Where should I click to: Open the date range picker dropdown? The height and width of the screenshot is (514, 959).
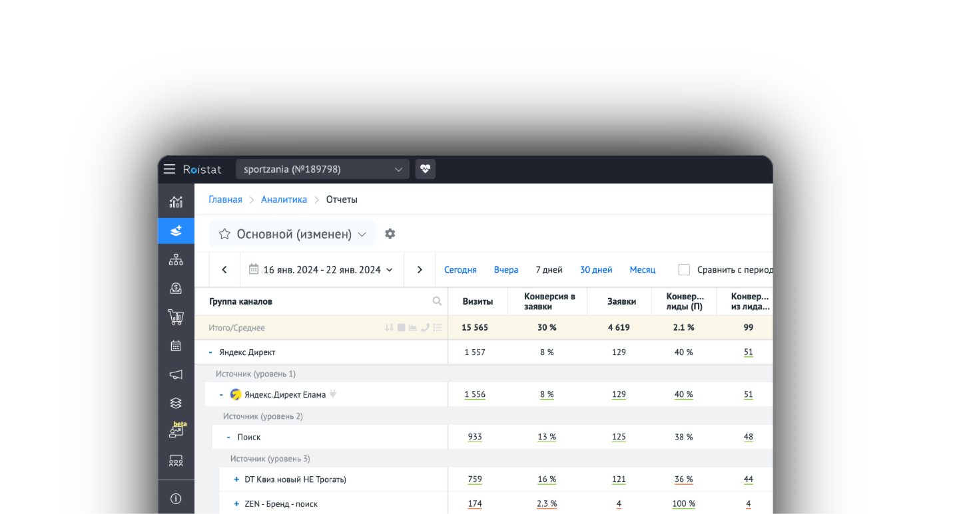click(321, 269)
